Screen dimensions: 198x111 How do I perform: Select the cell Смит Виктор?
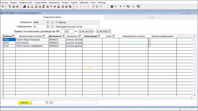pyautogui.click(x=32, y=43)
